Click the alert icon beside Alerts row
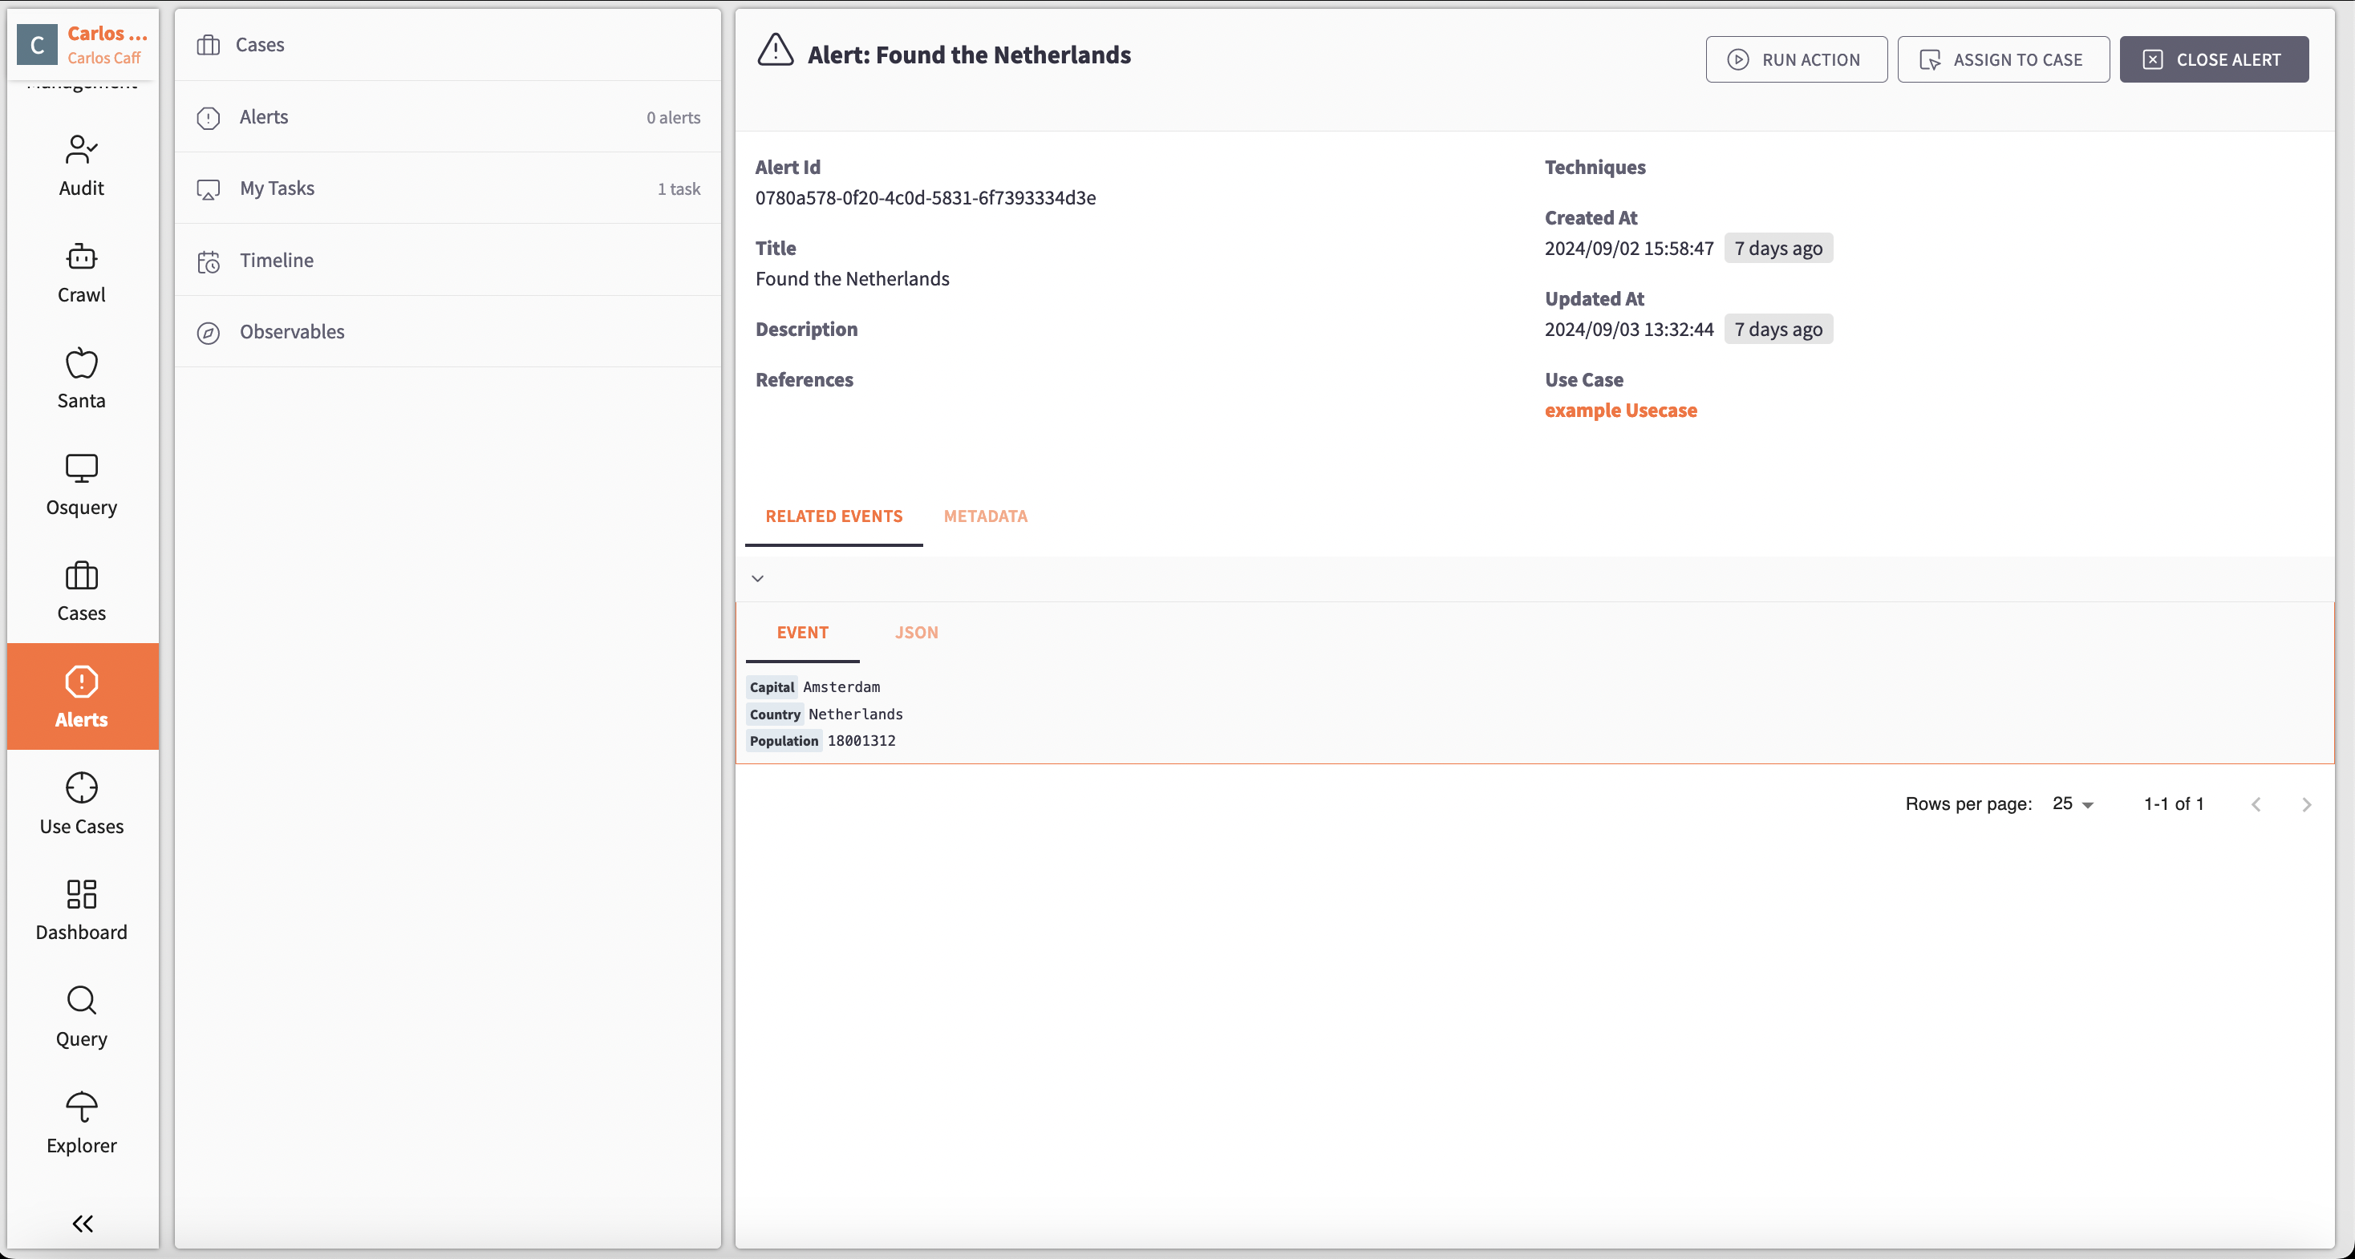 click(x=209, y=118)
